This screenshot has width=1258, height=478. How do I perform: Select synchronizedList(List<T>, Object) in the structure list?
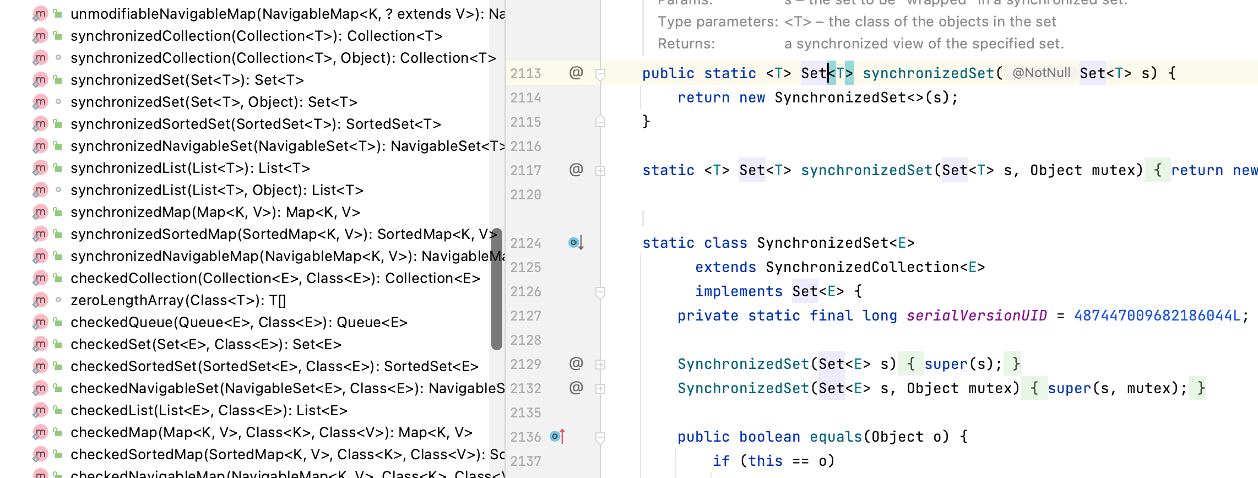[216, 190]
